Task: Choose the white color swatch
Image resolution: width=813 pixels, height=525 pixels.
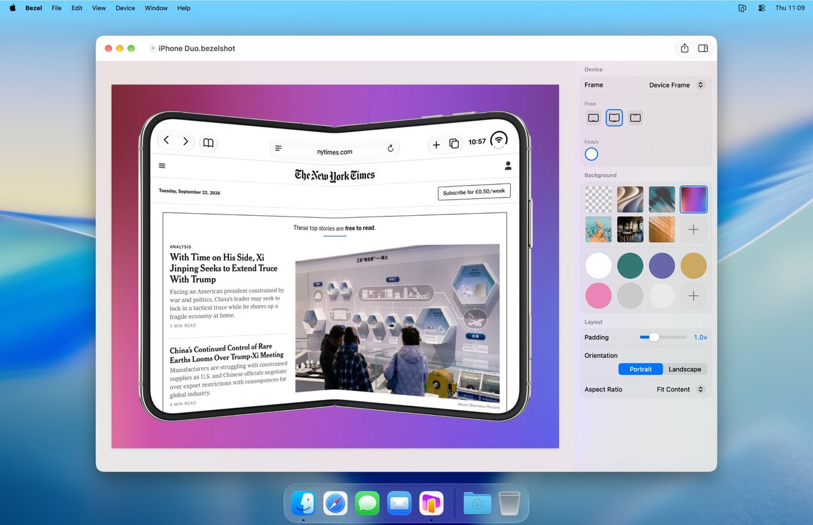Action: [598, 266]
